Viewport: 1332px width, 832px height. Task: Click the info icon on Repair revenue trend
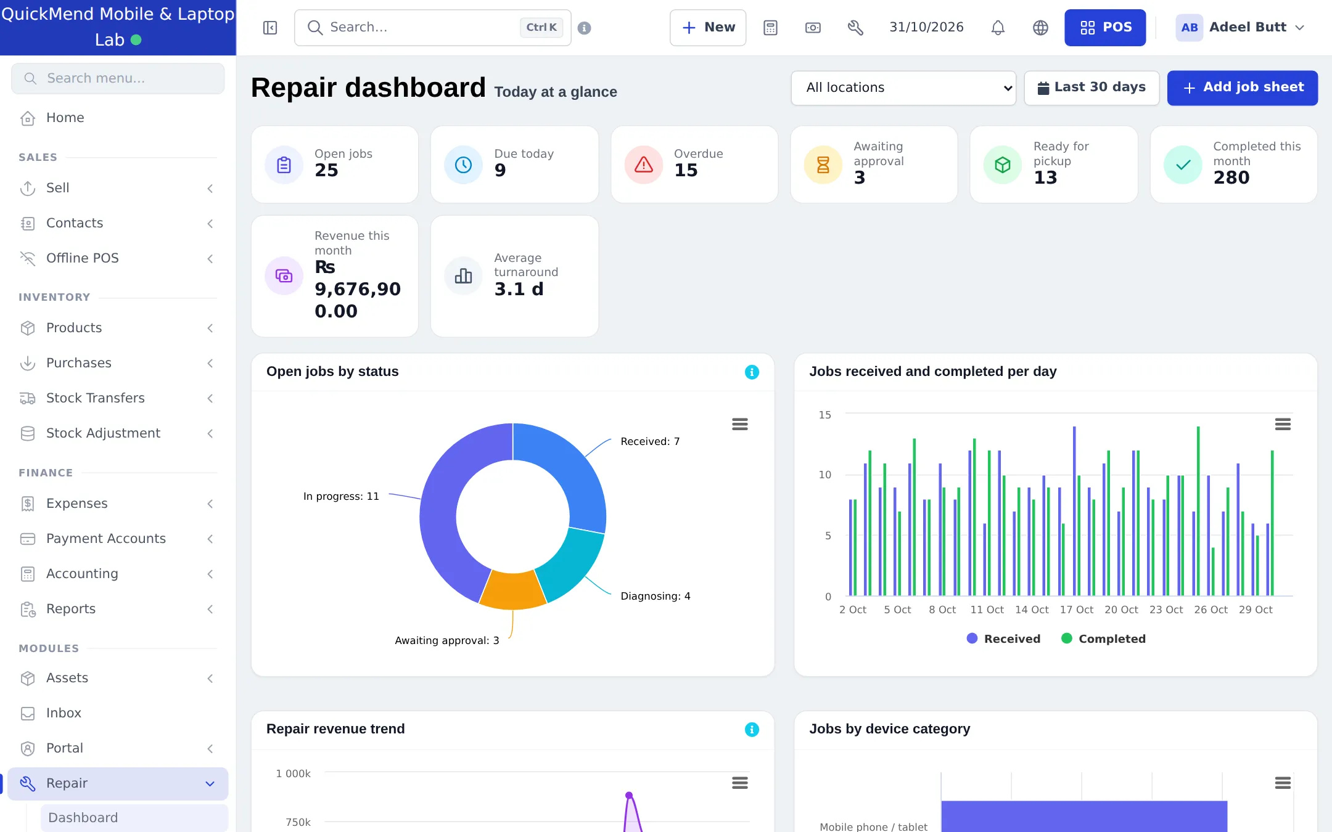752,730
